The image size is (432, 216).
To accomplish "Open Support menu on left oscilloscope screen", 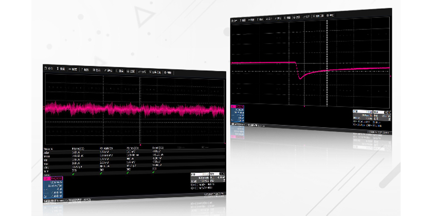I will click(x=168, y=69).
